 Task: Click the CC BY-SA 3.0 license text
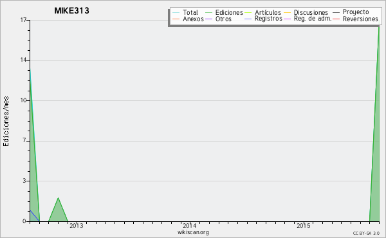pyautogui.click(x=366, y=233)
